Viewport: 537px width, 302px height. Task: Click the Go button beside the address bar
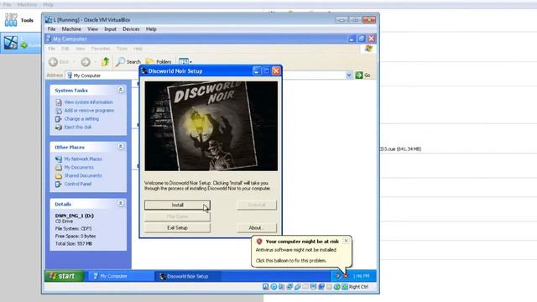(x=363, y=75)
